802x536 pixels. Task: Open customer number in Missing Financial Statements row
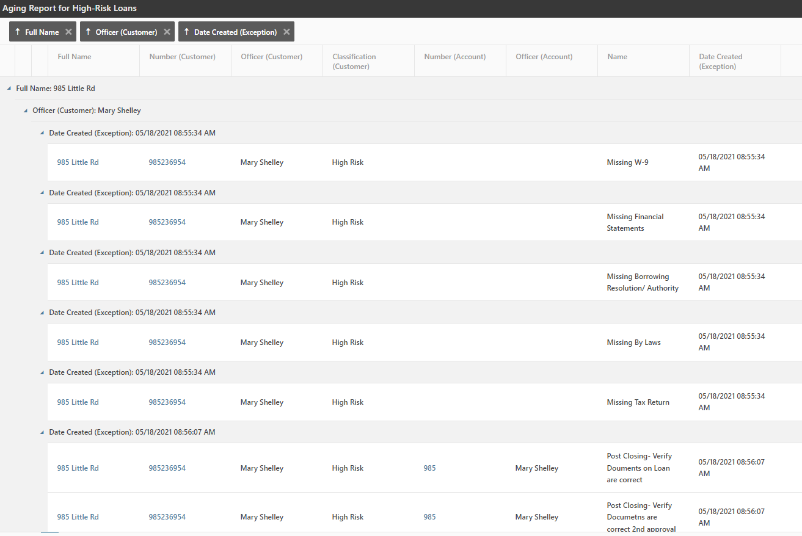[x=167, y=222]
